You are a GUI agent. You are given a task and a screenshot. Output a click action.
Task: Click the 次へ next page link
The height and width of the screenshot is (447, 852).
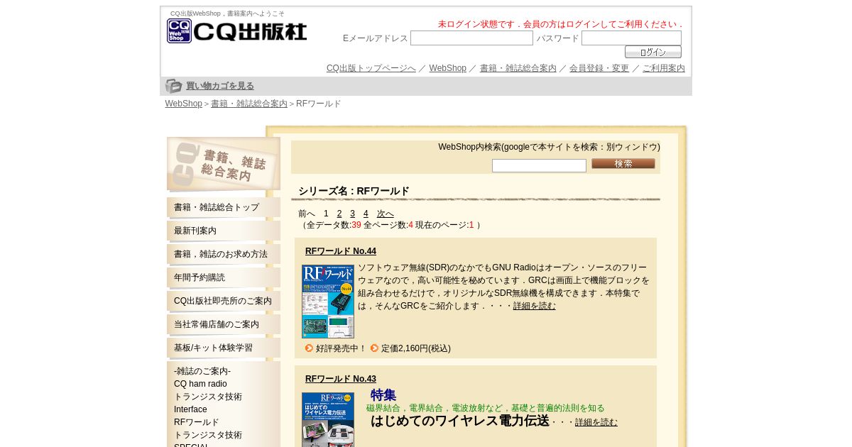[386, 214]
